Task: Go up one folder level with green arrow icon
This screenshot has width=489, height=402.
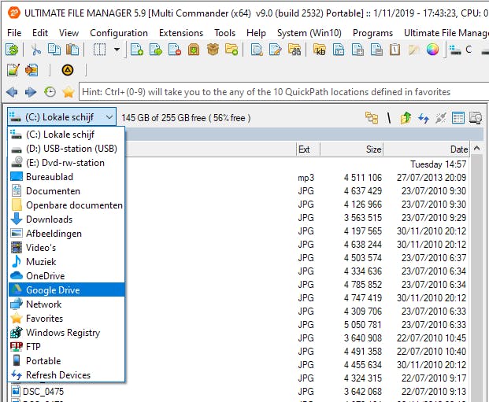Action: (406, 118)
